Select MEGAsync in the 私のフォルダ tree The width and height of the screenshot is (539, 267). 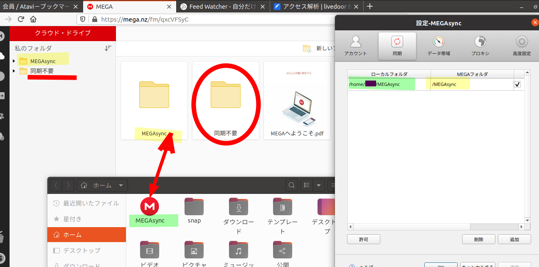point(42,61)
